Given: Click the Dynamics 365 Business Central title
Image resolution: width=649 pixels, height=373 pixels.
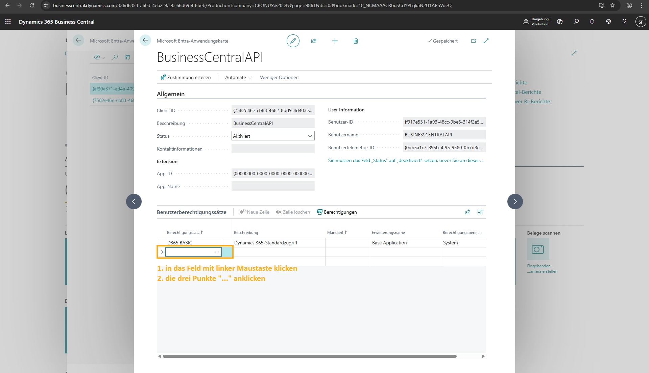Looking at the screenshot, I should (x=57, y=22).
